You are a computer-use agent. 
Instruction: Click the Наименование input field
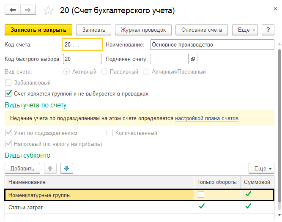coord(211,44)
